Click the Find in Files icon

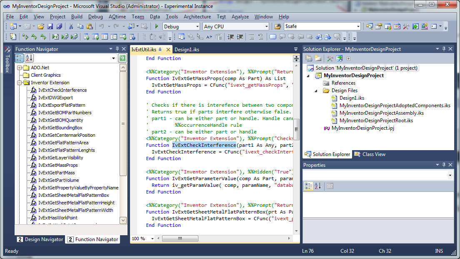[278, 26]
